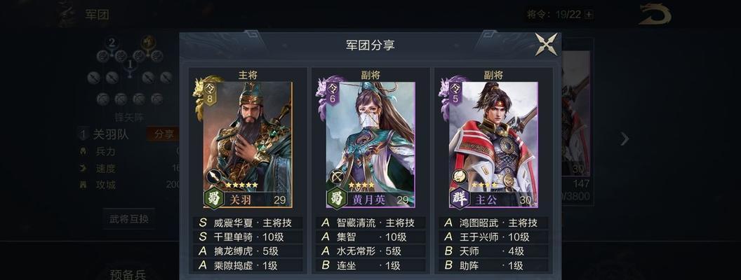
Task: Select the 智藏清流 main skill row
Action: (x=371, y=223)
